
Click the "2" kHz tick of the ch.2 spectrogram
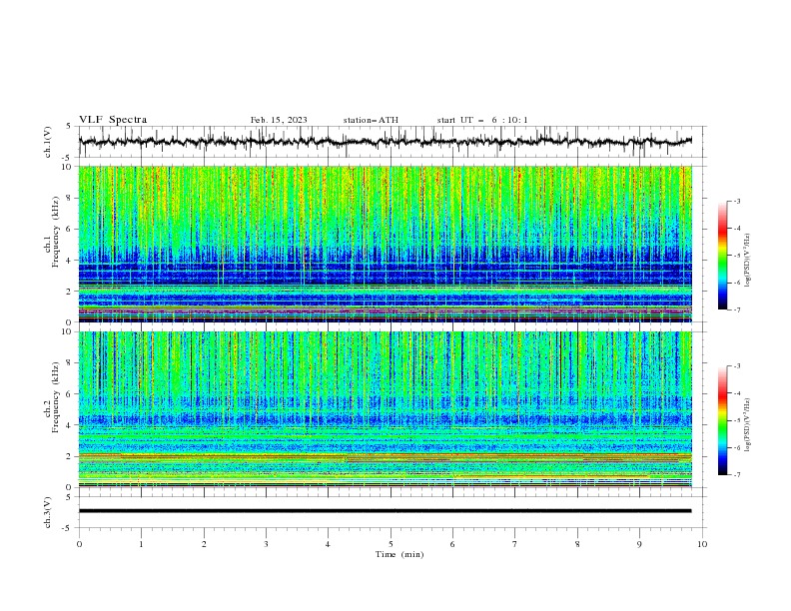point(70,456)
